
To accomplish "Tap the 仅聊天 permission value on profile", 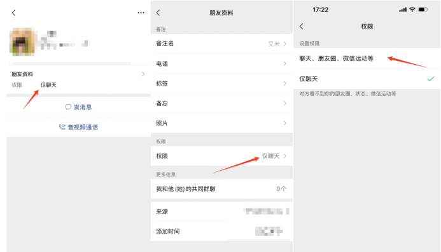I will [x=48, y=85].
